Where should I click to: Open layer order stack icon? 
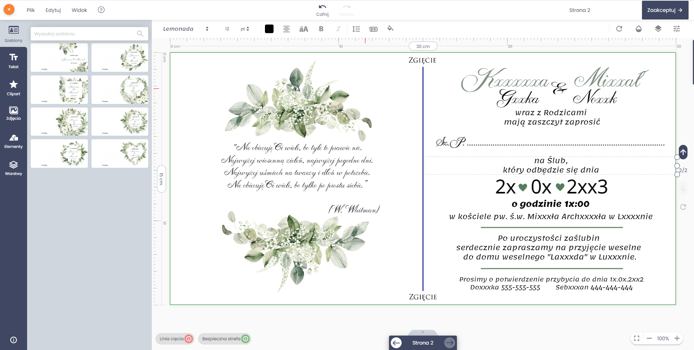point(658,29)
